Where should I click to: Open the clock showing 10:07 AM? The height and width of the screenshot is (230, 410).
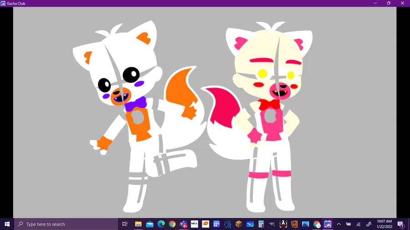click(384, 224)
